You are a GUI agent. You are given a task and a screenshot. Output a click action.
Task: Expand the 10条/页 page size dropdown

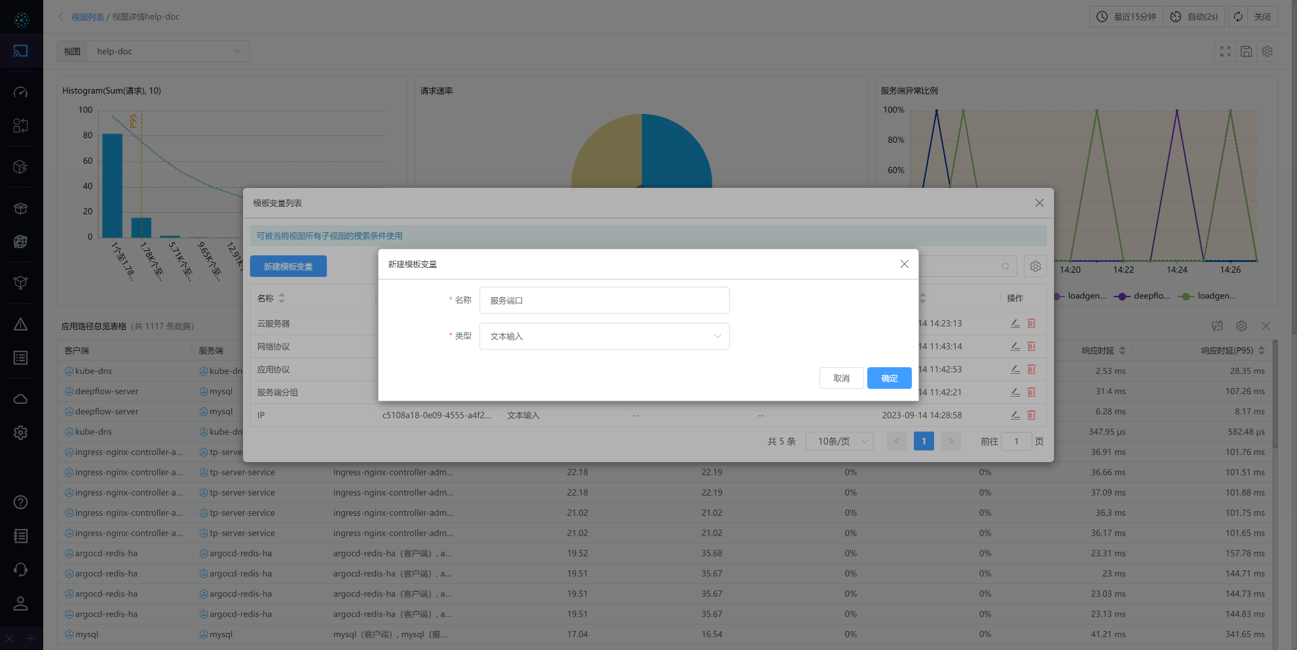point(839,442)
